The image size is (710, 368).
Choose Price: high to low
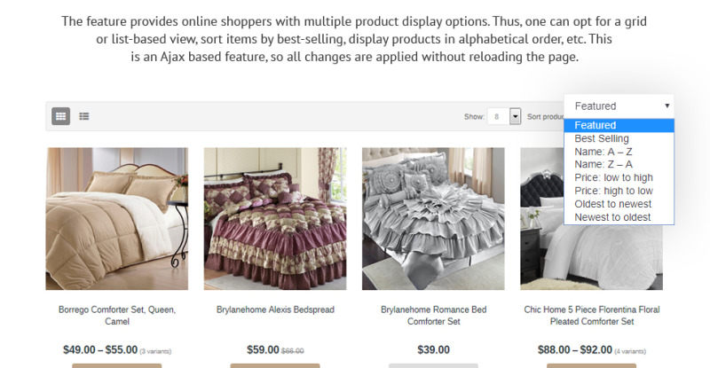tap(613, 191)
